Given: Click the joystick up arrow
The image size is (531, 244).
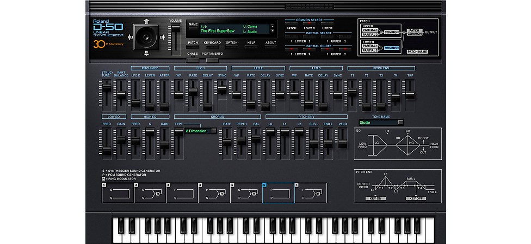Looking at the screenshot, I should pyautogui.click(x=146, y=21).
